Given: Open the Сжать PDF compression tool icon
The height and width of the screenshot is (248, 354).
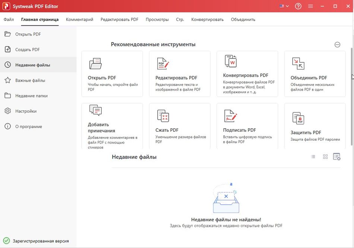Looking at the screenshot, I should [x=163, y=116].
